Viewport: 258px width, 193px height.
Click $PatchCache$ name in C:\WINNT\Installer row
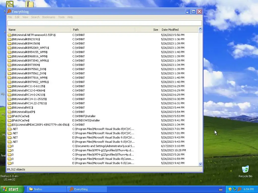click(21, 116)
